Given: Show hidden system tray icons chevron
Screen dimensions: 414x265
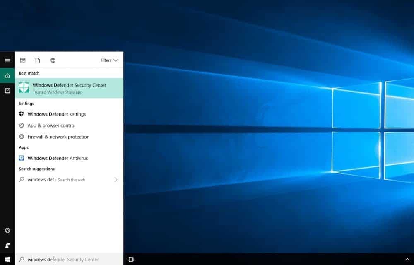Looking at the screenshot, I should (407, 259).
